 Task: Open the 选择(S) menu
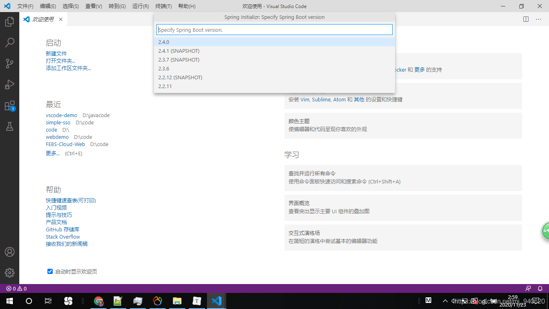[x=71, y=6]
